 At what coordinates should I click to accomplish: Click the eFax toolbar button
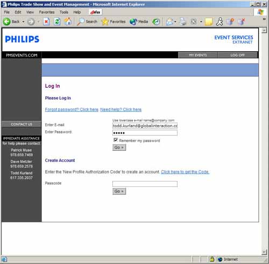pos(95,12)
